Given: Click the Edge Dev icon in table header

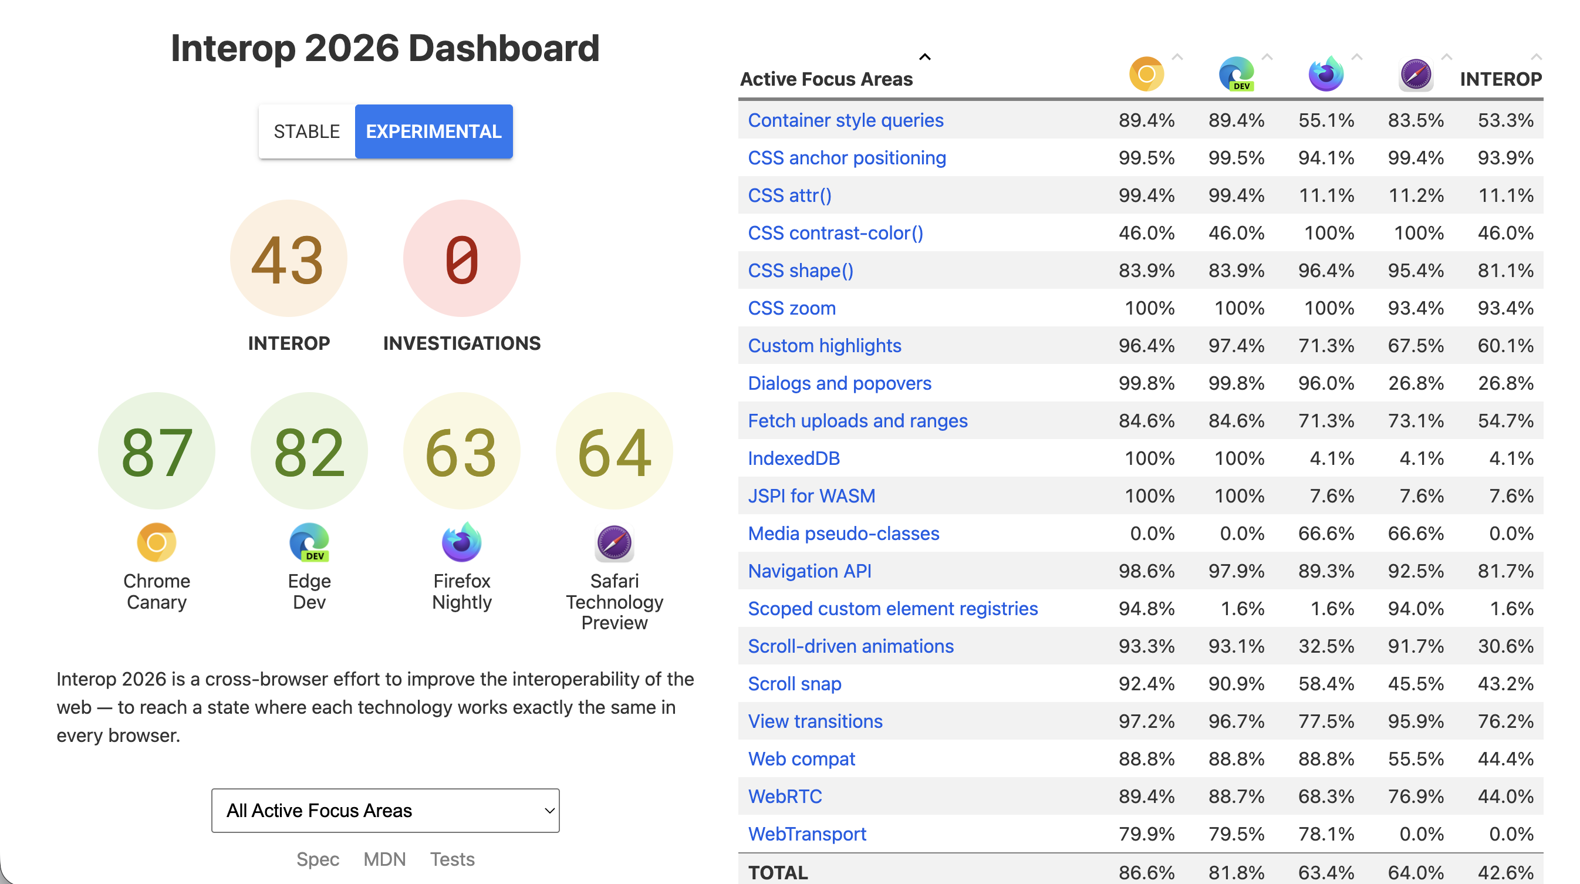Looking at the screenshot, I should (1236, 74).
